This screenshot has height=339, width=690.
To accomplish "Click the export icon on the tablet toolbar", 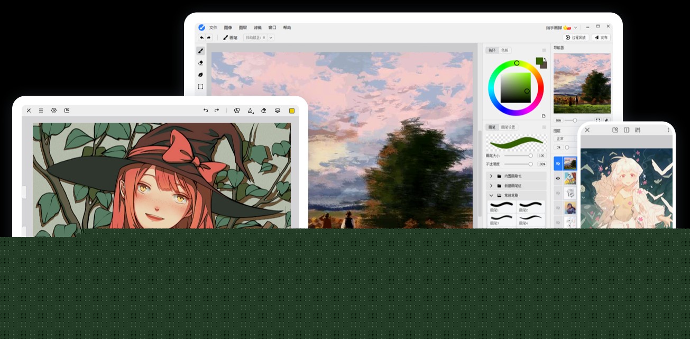I will [x=67, y=111].
